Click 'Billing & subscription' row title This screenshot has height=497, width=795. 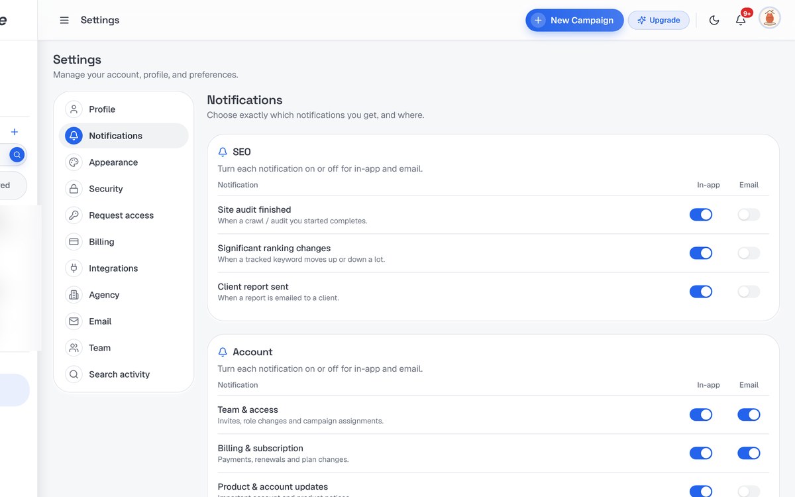point(260,448)
